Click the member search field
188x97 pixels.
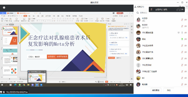[161, 13]
